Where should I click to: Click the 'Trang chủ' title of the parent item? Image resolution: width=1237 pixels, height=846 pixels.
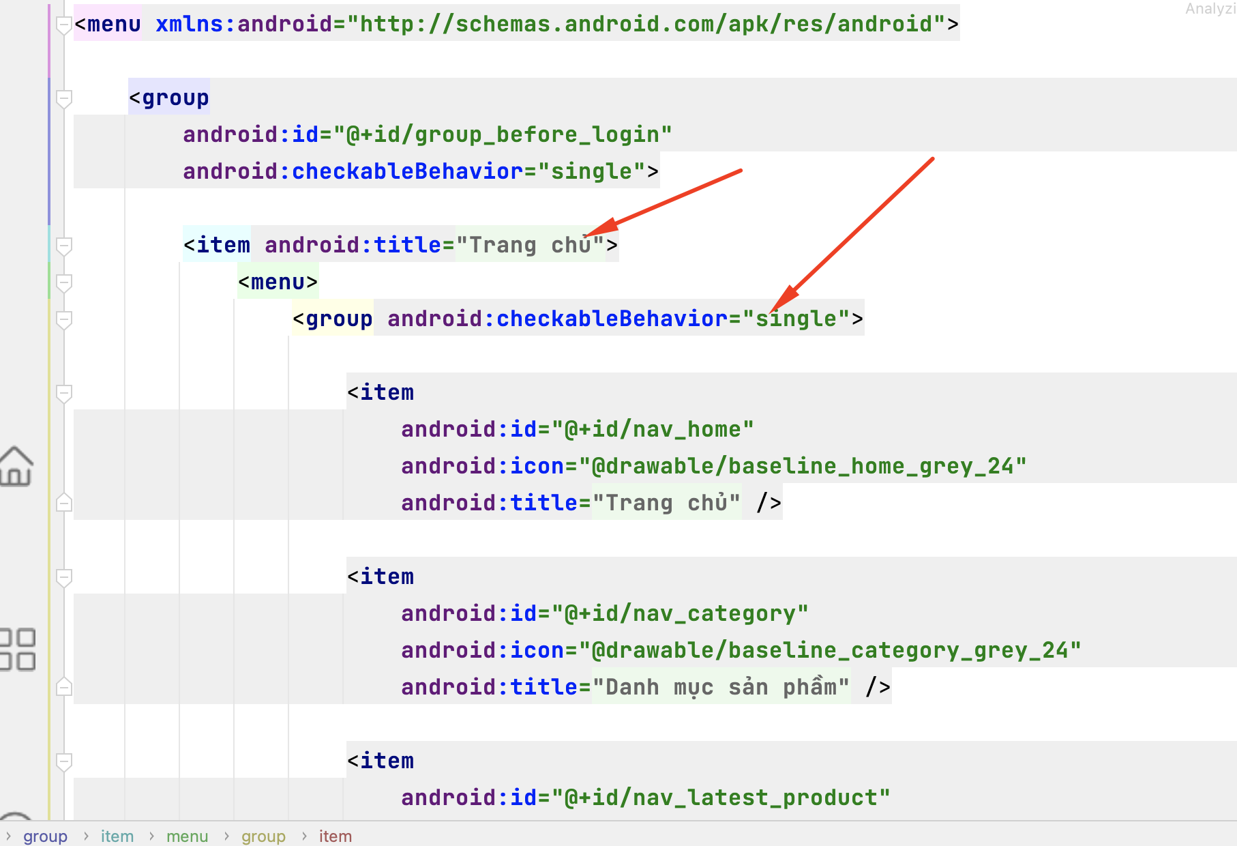pyautogui.click(x=530, y=245)
